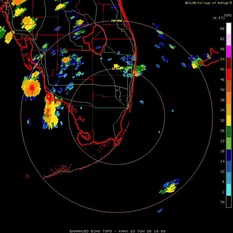The height and width of the screenshot is (233, 233).
Task: Click the medium blue swatch near 10
Action: click(x=229, y=166)
